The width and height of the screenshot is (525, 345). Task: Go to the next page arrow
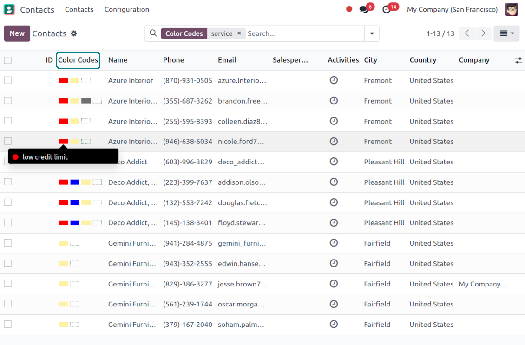click(483, 33)
